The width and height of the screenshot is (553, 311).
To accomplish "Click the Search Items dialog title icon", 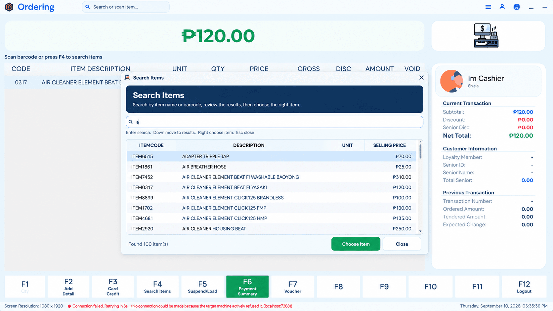I will coord(127,78).
